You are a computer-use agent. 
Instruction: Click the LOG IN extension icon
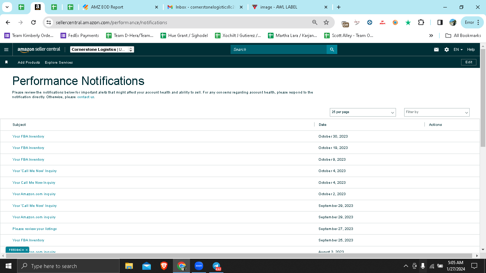[357, 22]
